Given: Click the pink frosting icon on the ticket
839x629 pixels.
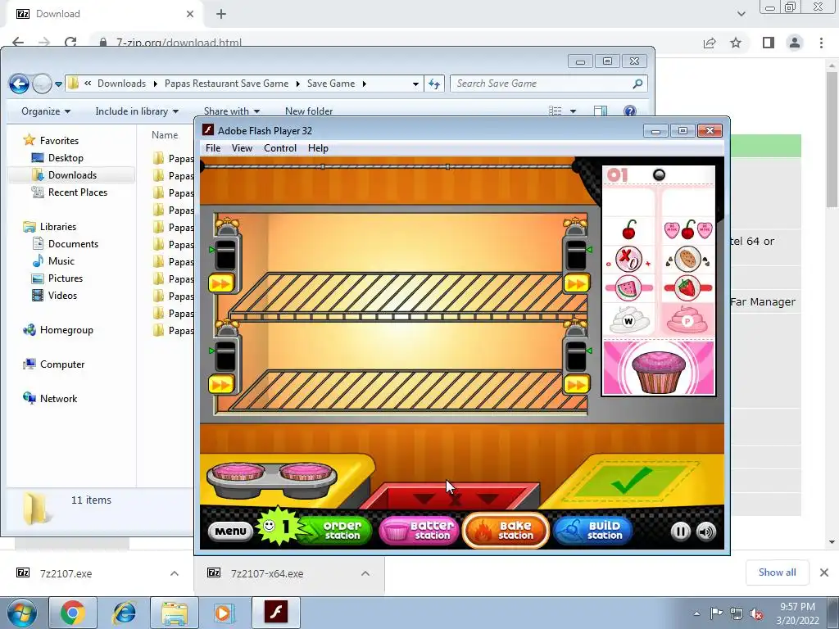Looking at the screenshot, I should click(x=687, y=320).
